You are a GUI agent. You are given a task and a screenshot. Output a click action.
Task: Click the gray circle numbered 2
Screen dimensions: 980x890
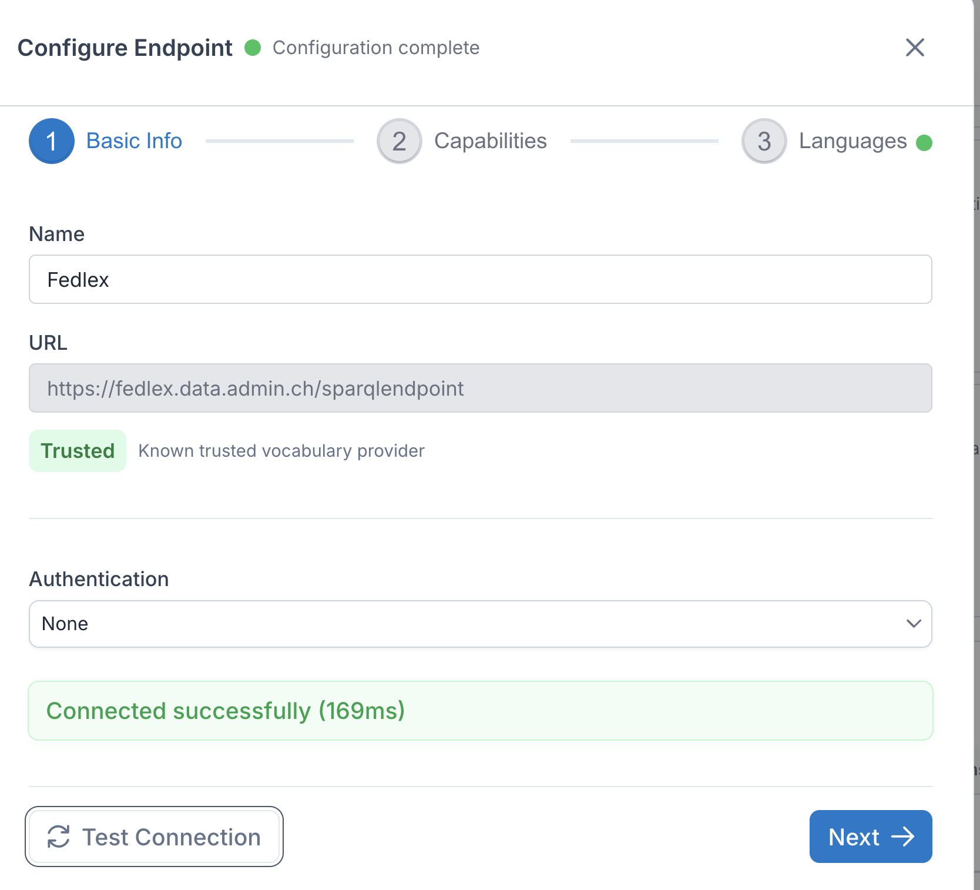(399, 141)
